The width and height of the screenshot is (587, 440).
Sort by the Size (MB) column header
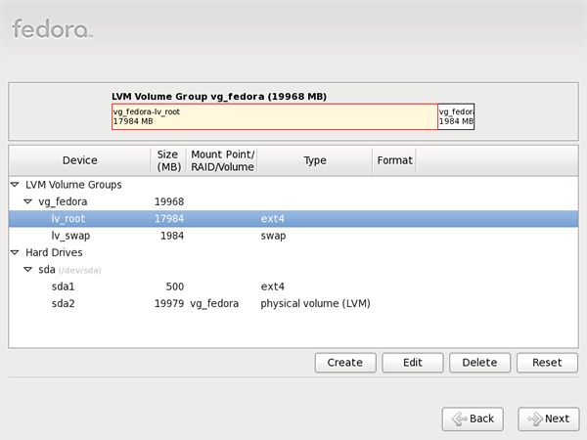(168, 160)
